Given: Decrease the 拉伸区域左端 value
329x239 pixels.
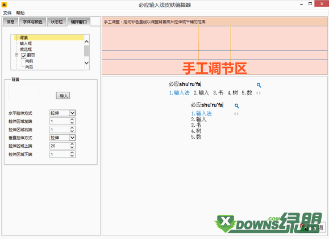Looking at the screenshot, I should tap(72, 123).
